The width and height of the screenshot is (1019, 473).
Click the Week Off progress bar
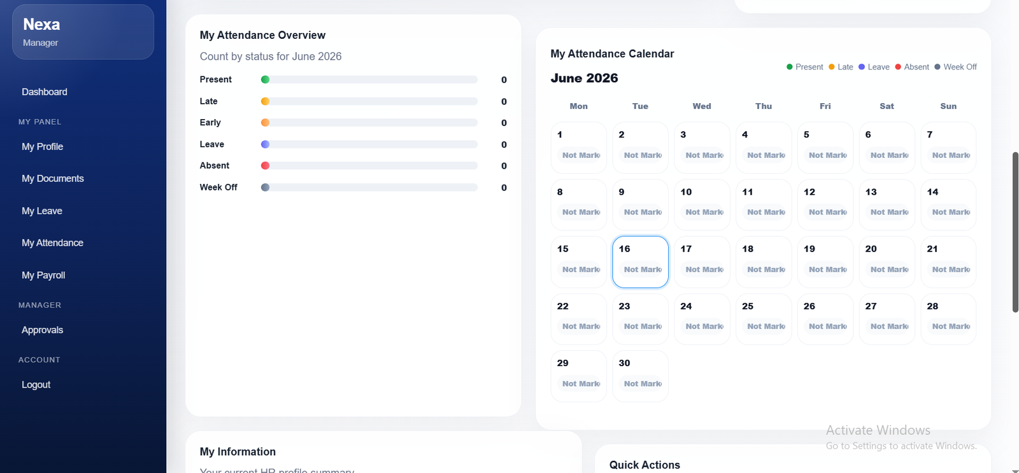point(369,187)
